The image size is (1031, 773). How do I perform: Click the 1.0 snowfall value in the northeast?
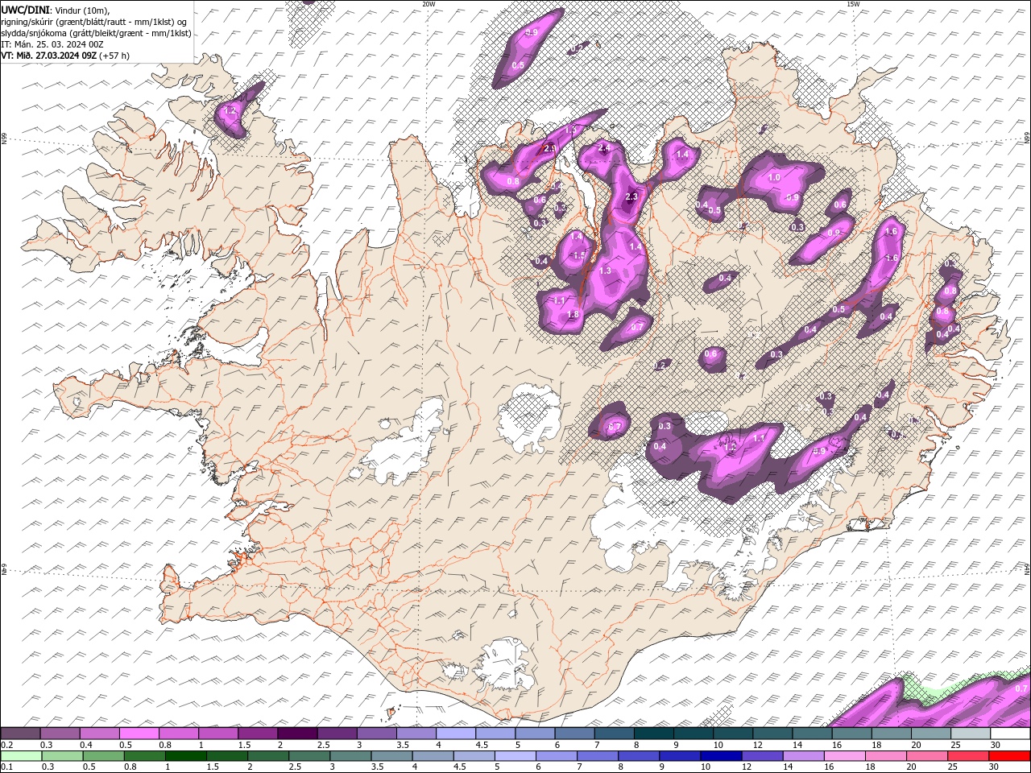tap(775, 177)
